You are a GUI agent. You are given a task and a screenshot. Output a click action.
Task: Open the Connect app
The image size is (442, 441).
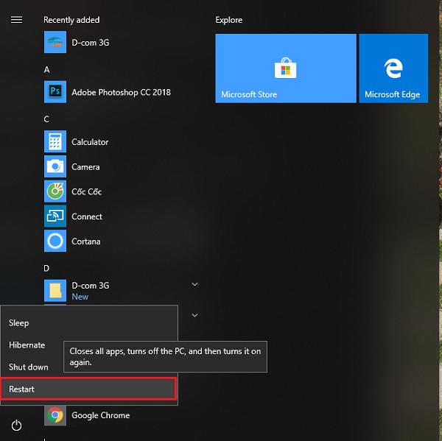(x=86, y=216)
